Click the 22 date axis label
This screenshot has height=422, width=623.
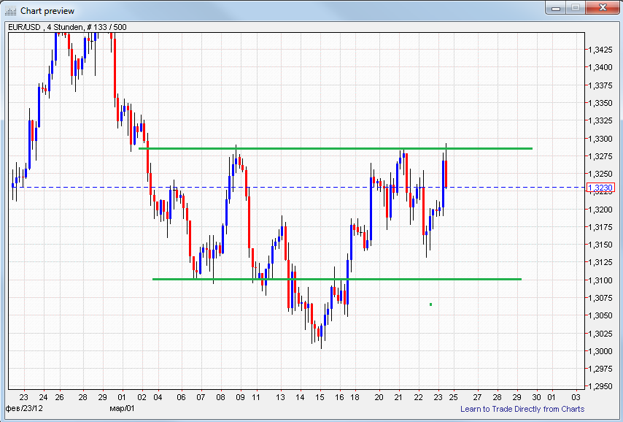[418, 397]
